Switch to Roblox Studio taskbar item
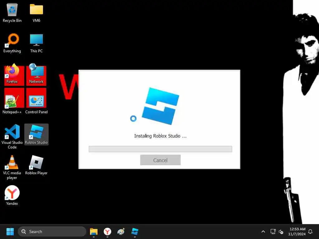Viewport: 319px width, 239px height. point(135,232)
